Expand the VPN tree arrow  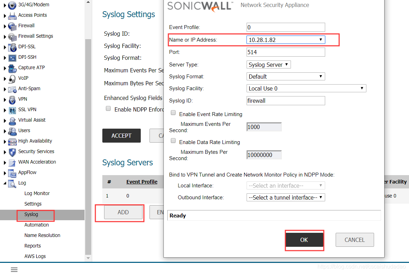[5, 99]
